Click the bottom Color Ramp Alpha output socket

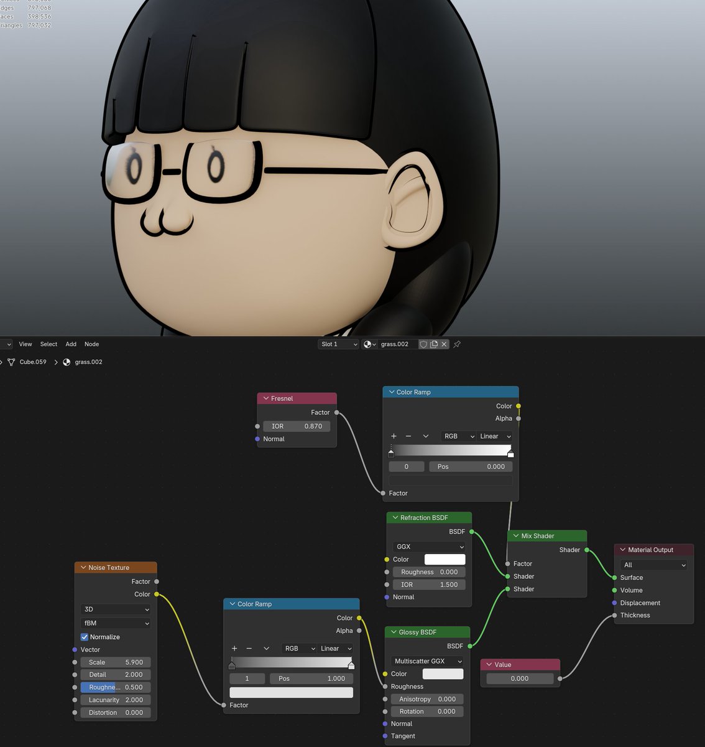(359, 631)
